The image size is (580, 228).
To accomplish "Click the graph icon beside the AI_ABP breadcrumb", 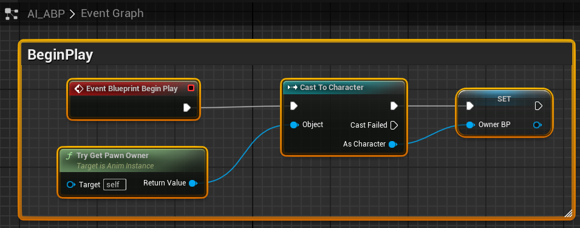I will tap(12, 14).
